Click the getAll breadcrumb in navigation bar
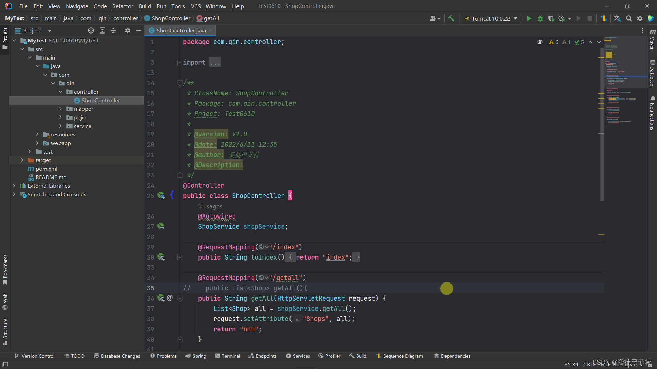This screenshot has width=657, height=369. [208, 18]
